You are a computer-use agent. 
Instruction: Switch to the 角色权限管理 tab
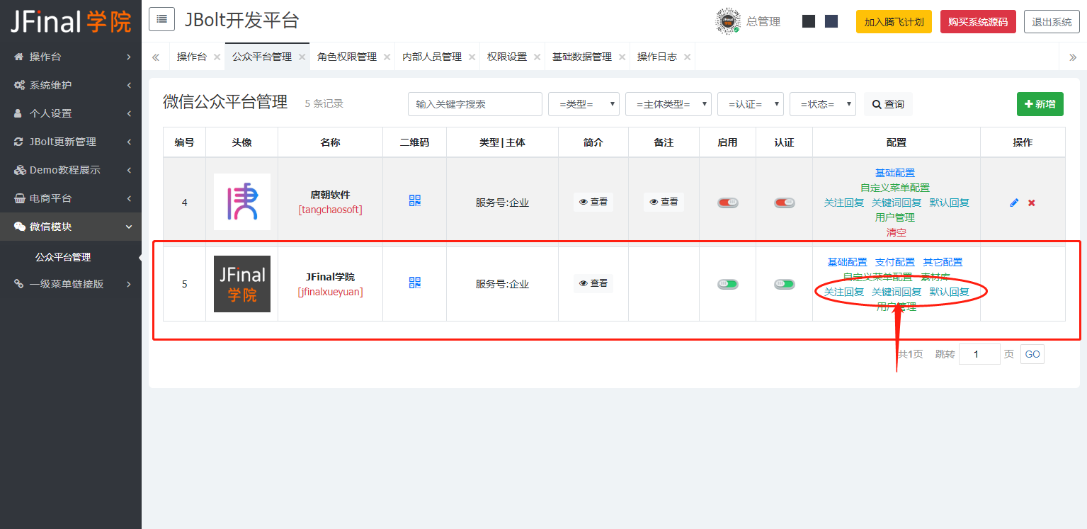pos(347,57)
